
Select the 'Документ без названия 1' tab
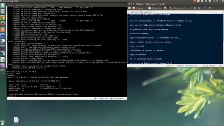[141, 12]
